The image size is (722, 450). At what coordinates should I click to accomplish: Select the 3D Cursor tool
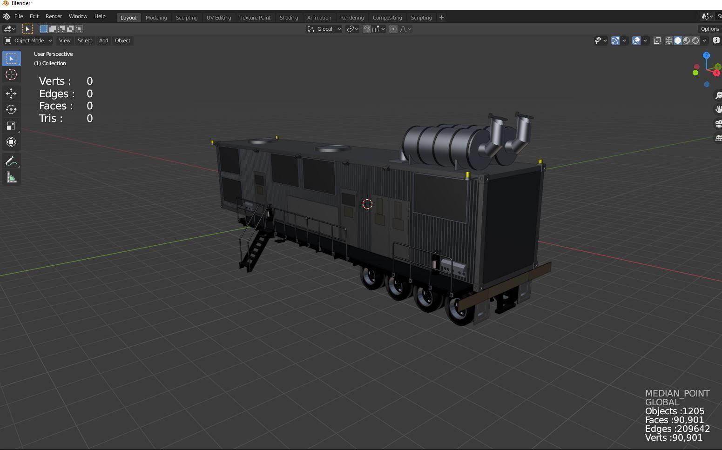pos(11,74)
